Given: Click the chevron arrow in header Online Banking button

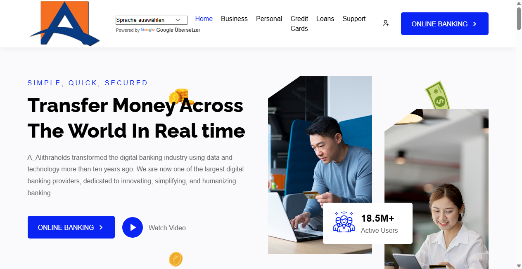Looking at the screenshot, I should pos(475,24).
